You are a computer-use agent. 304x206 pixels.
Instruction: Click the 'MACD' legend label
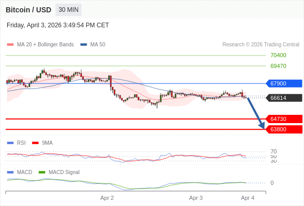[x=25, y=173]
